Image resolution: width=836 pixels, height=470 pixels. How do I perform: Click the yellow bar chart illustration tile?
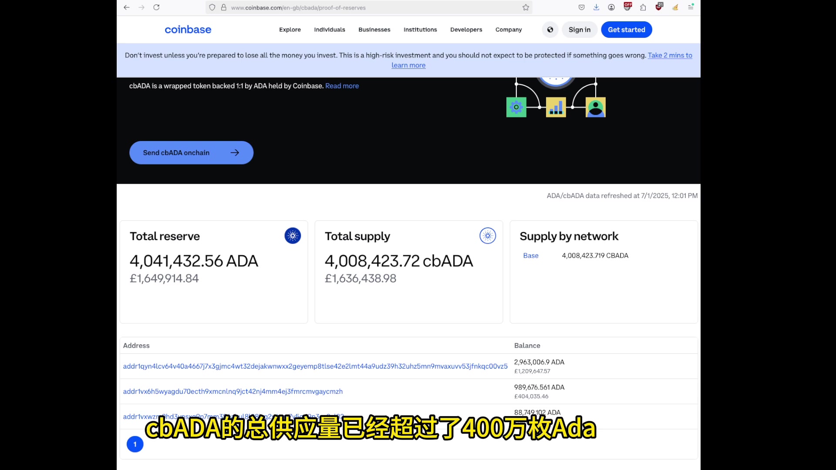tap(556, 107)
